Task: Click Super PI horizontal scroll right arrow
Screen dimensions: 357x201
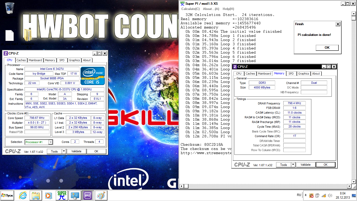Action: (x=349, y=186)
